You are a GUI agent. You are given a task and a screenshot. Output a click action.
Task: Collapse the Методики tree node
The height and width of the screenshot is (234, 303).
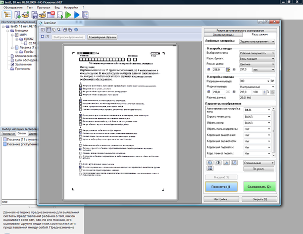click(8, 31)
